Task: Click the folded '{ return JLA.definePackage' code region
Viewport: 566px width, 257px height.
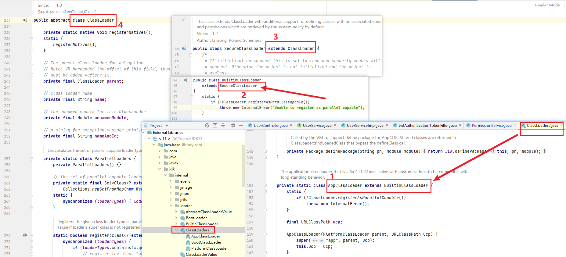Action: (x=484, y=151)
